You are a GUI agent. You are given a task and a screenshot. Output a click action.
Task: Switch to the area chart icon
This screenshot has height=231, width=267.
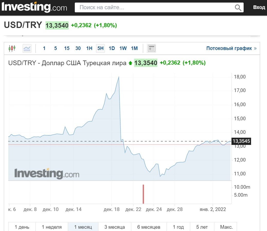(27, 48)
